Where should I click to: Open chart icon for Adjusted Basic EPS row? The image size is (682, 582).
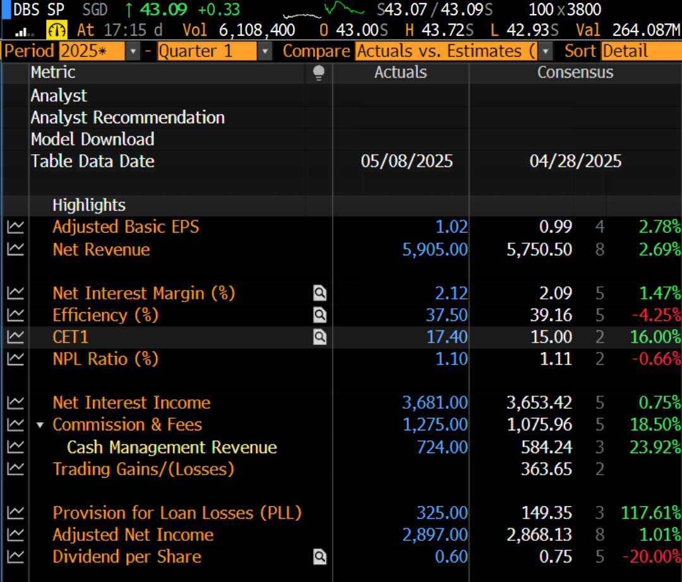pyautogui.click(x=15, y=227)
